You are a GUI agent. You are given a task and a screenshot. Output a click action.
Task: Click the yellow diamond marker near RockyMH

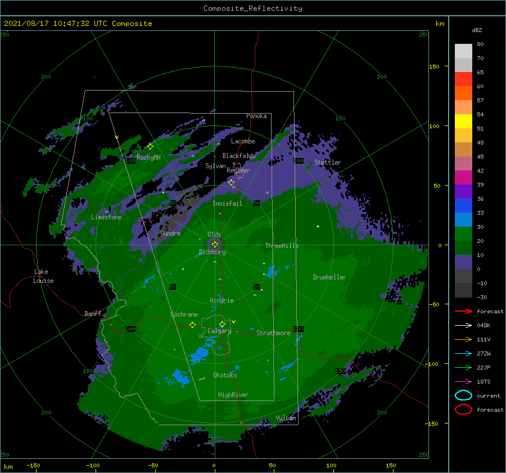coord(150,147)
